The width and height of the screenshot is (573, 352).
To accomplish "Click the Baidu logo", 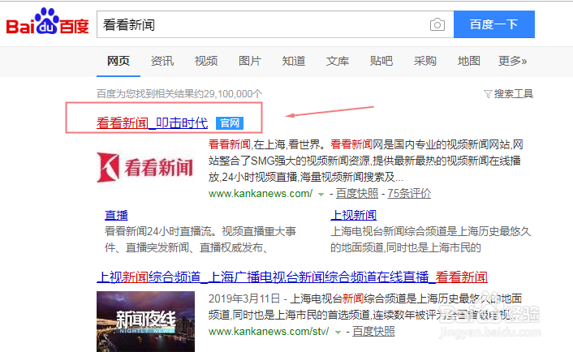I will 47,21.
